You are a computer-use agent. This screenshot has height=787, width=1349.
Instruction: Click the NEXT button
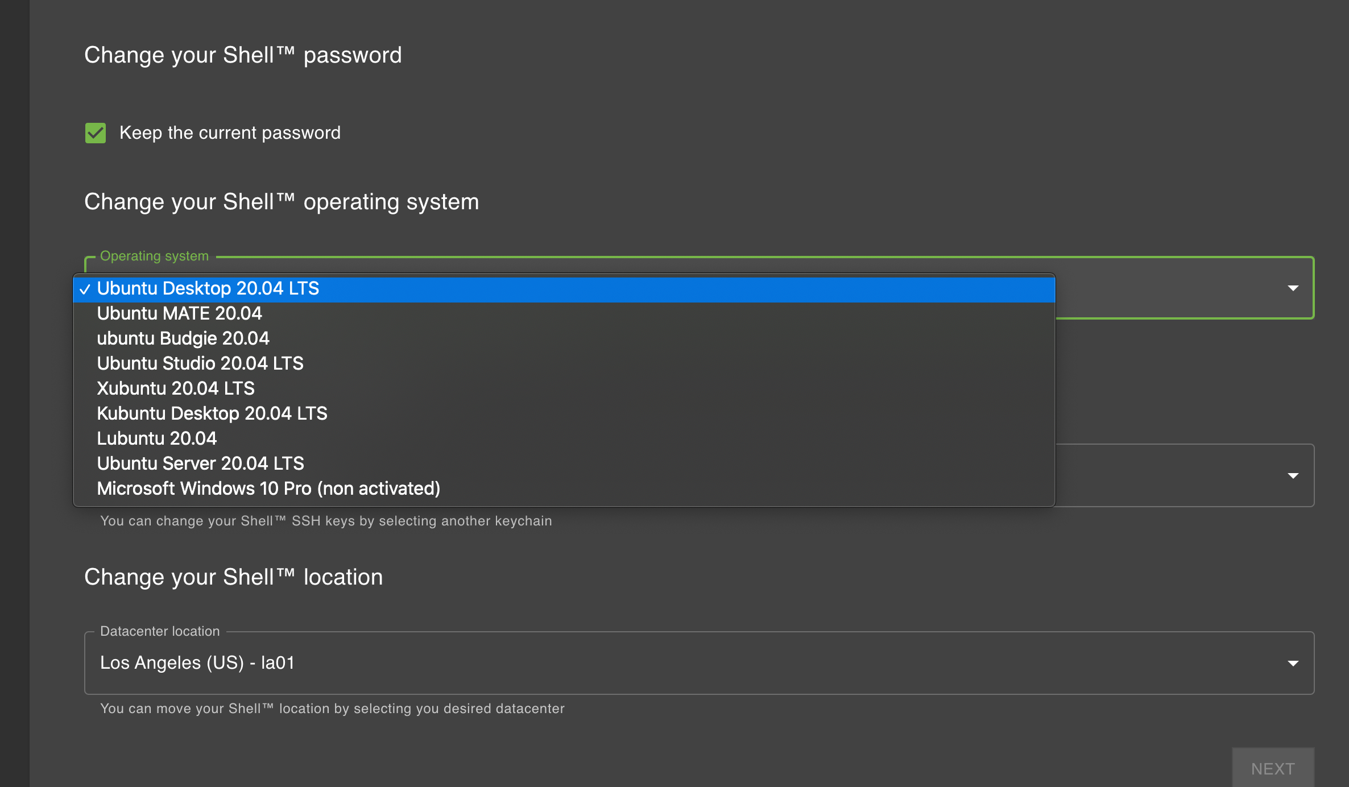click(x=1273, y=768)
